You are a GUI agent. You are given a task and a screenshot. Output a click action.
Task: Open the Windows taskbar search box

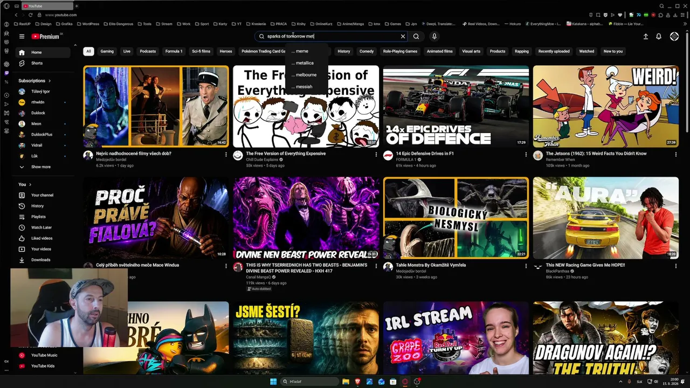tap(310, 382)
